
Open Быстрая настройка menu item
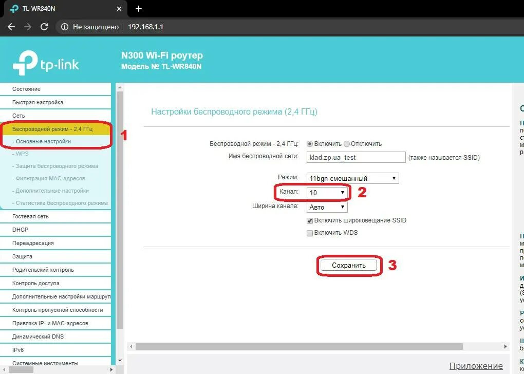55,102
